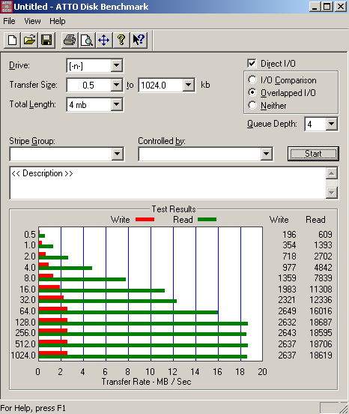The image size is (349, 414).
Task: Expand the Drive dropdown list
Action: [x=116, y=65]
